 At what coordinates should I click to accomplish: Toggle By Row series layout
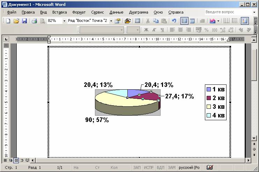(184, 21)
